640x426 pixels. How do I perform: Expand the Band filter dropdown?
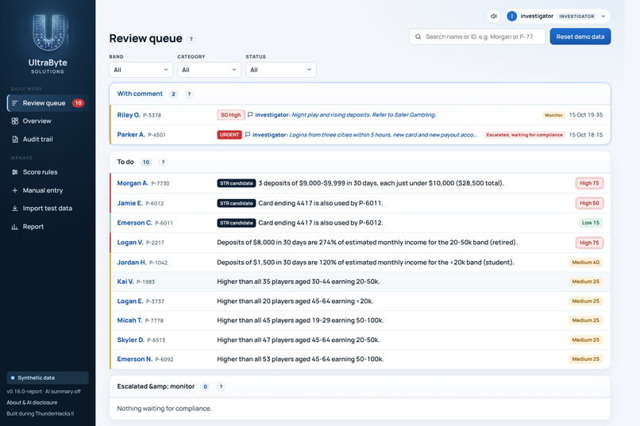(141, 70)
